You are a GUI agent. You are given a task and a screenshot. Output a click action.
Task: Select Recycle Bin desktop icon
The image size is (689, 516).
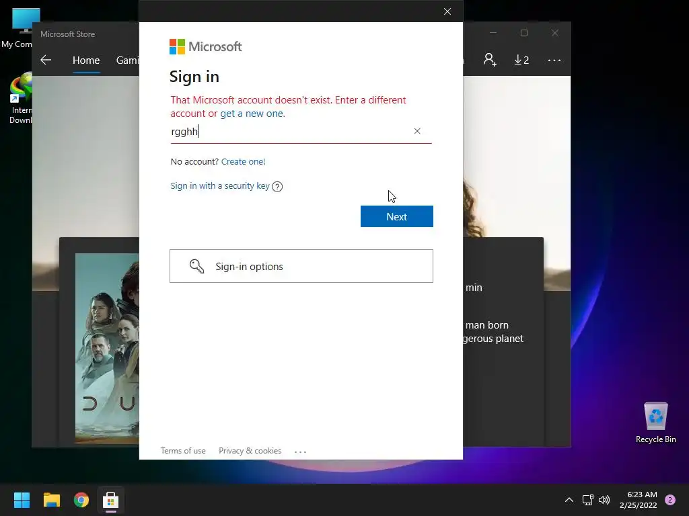pos(655,423)
